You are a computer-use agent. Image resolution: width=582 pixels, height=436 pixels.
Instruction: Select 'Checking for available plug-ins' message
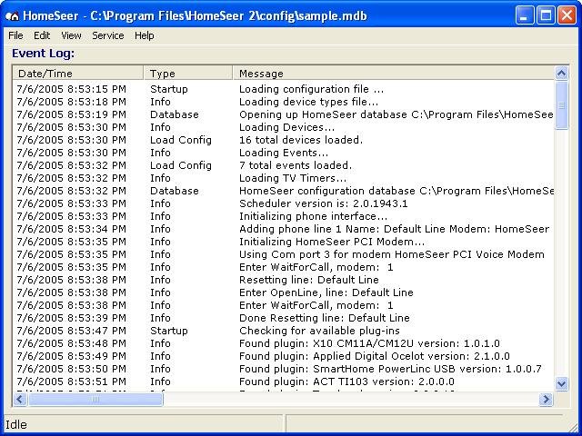coord(319,331)
